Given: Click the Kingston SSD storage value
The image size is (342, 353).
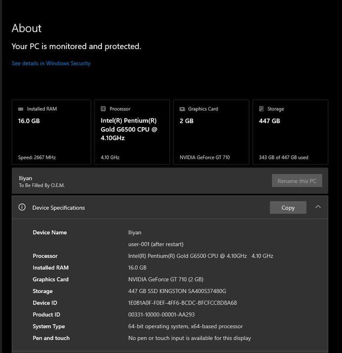Looking at the screenshot, I should [177, 291].
